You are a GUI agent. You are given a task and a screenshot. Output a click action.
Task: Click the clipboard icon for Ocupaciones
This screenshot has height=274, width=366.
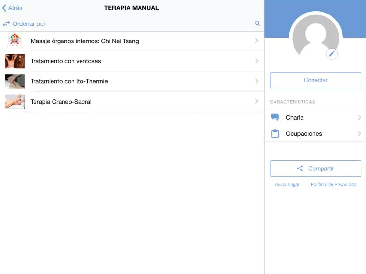coord(275,133)
